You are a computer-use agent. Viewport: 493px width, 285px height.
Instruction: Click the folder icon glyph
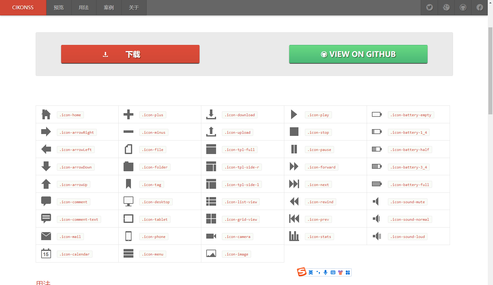pos(128,167)
